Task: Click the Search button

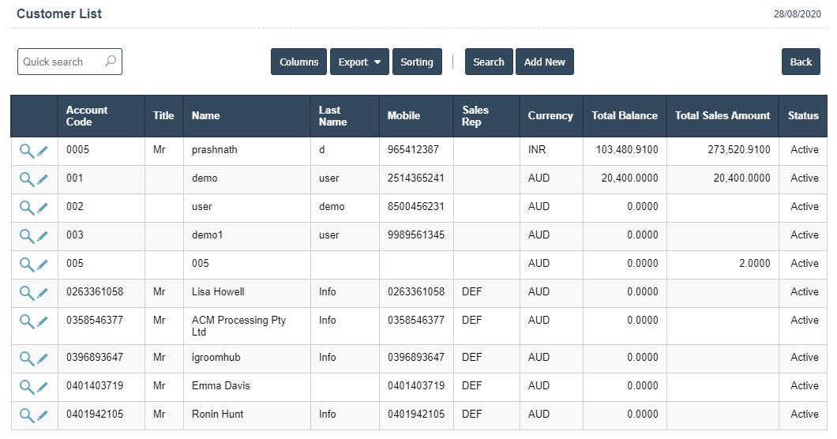Action: (x=489, y=62)
